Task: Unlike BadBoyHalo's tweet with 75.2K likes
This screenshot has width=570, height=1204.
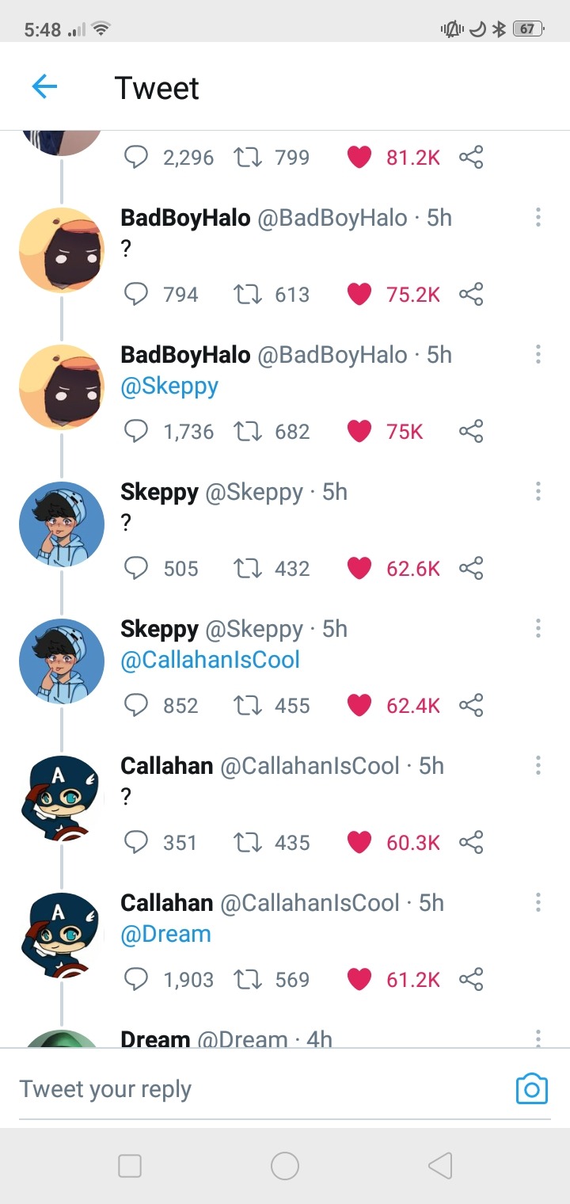Action: (359, 295)
